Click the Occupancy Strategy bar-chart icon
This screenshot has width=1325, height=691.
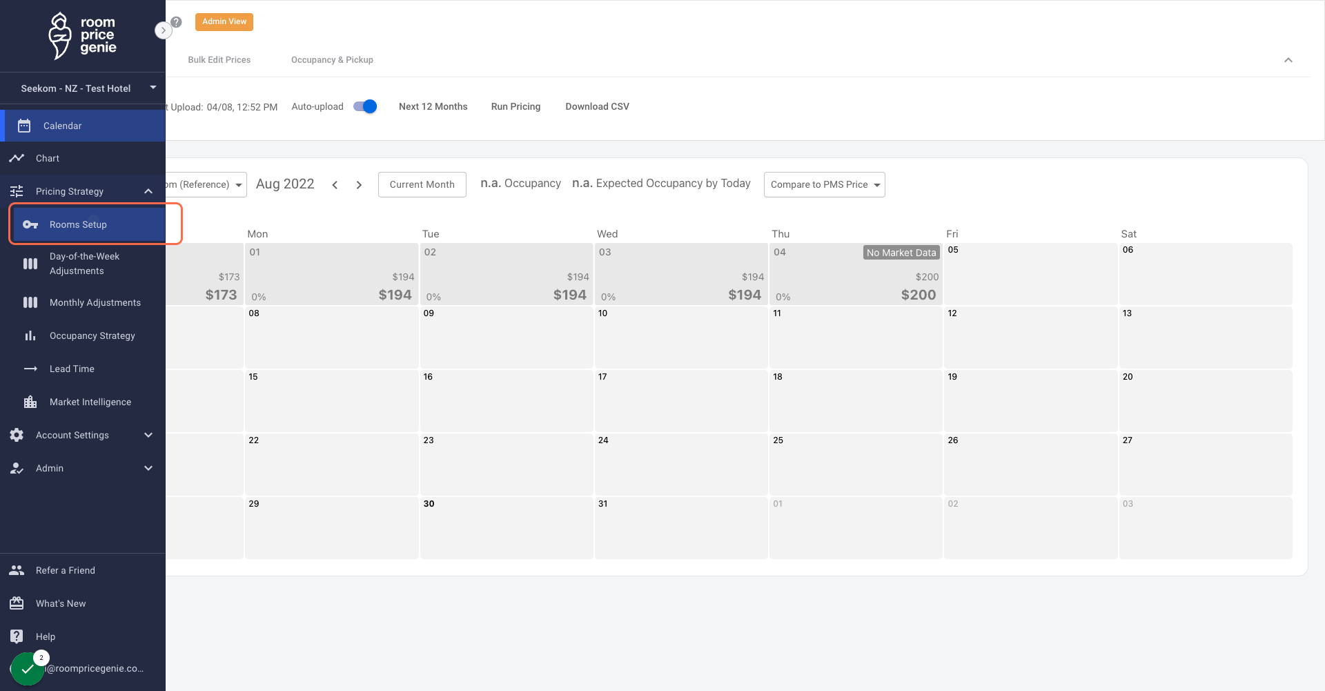click(30, 335)
